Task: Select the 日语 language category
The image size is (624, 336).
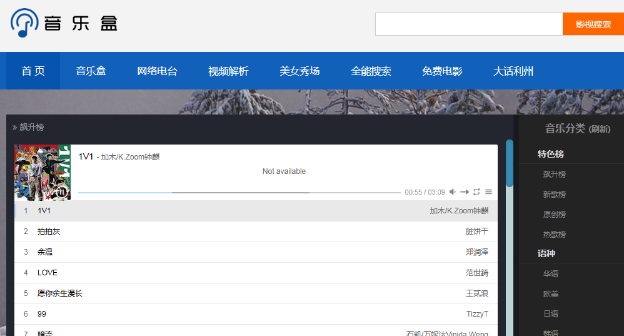Action: point(551,313)
